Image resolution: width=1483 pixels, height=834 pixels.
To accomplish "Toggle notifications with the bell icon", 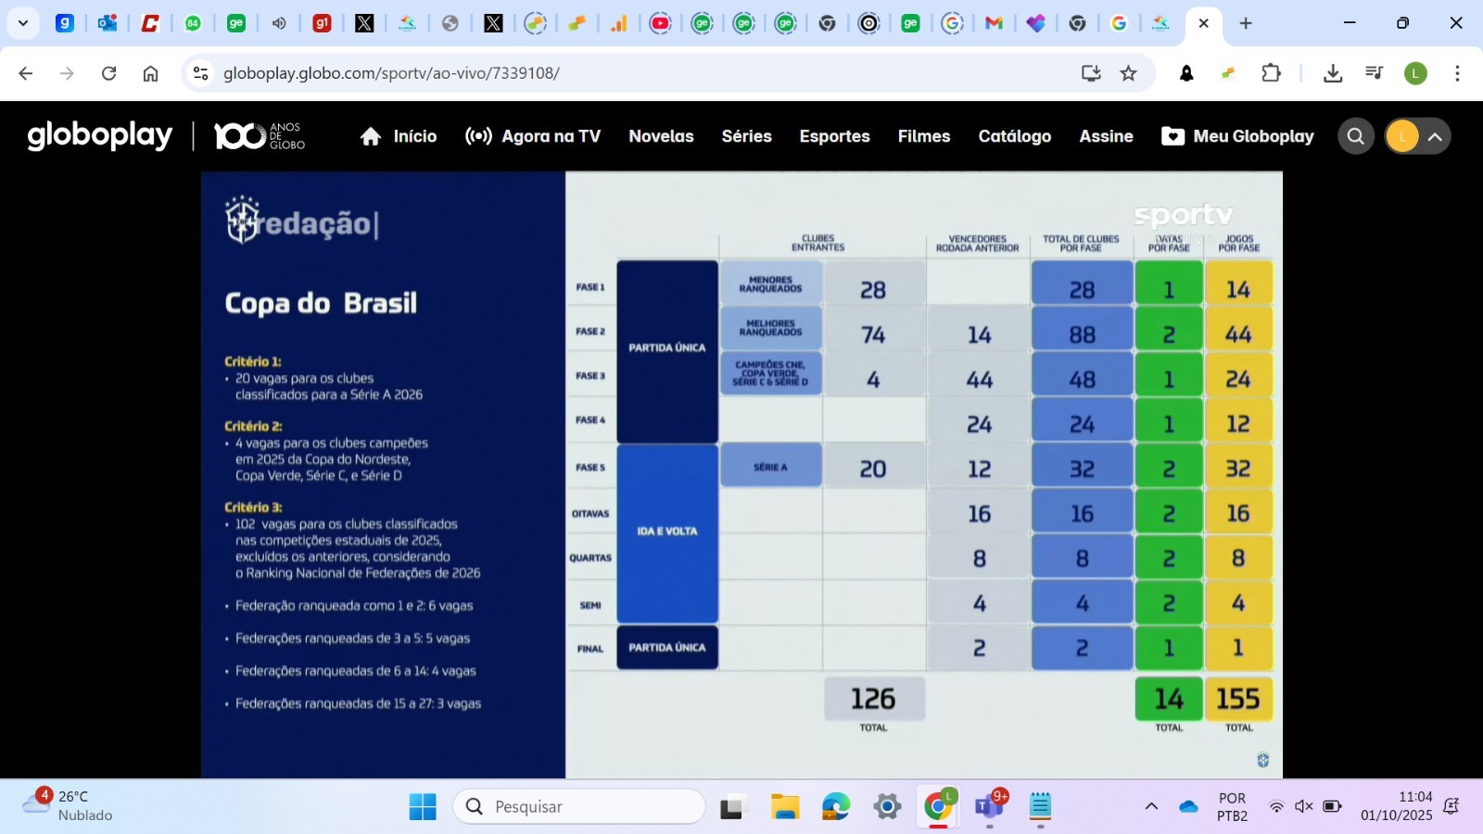I will point(1187,72).
